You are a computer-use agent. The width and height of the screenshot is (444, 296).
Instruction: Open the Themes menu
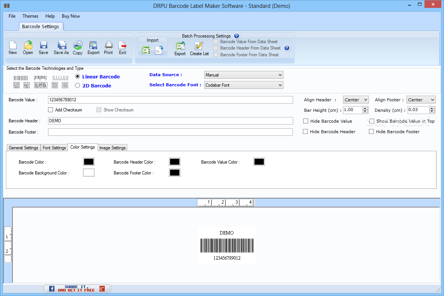pos(30,16)
